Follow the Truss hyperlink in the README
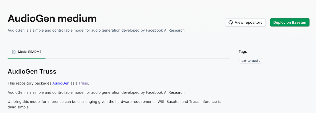The width and height of the screenshot is (316, 113). point(83,83)
